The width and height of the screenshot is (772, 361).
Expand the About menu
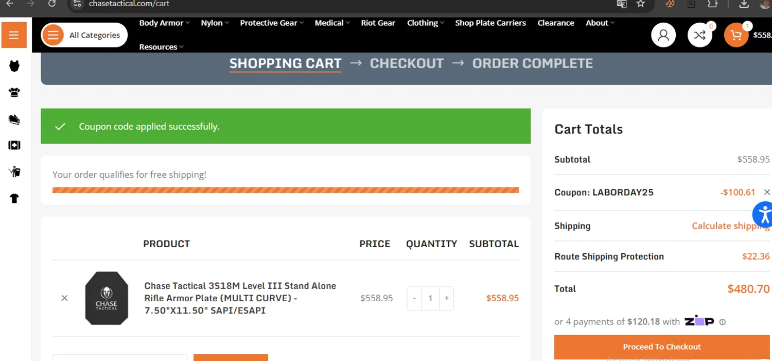click(x=600, y=23)
